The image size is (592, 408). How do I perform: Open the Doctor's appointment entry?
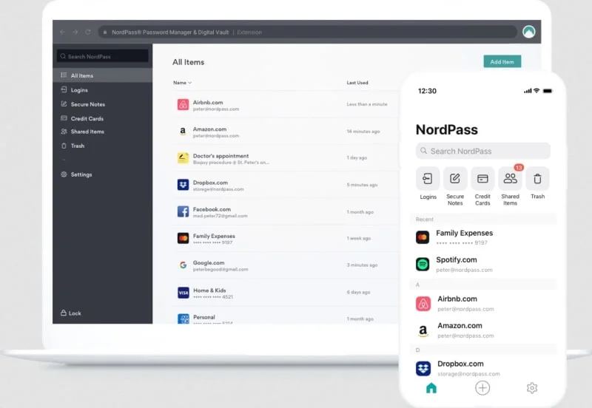(286, 158)
